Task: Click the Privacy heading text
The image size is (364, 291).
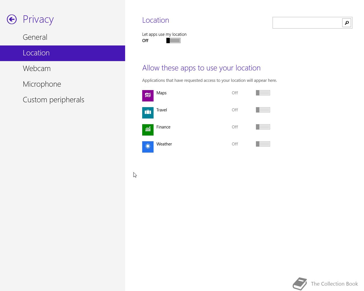Action: [x=38, y=19]
